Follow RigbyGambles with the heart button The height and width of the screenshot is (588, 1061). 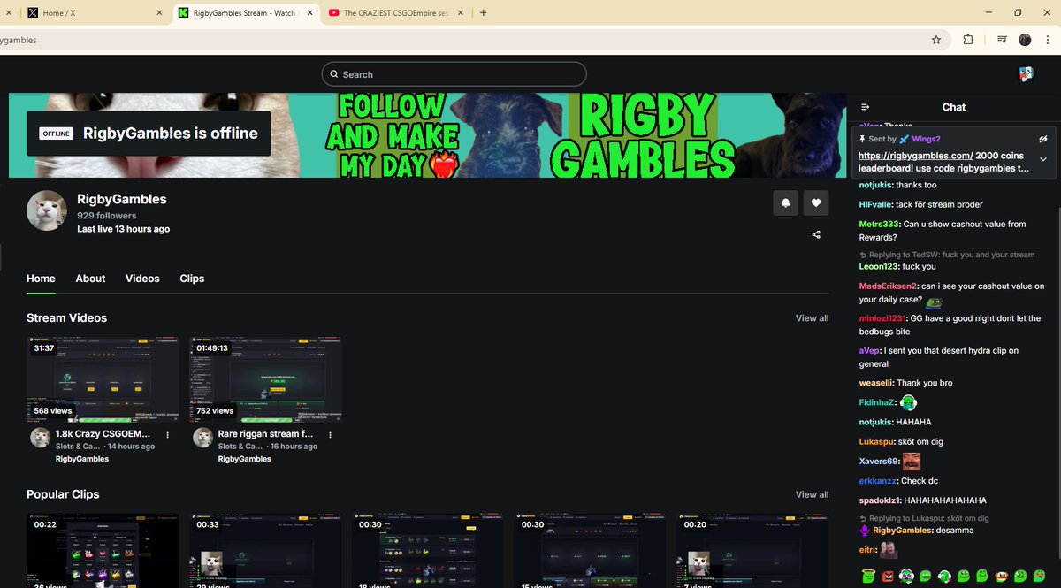[x=816, y=202]
